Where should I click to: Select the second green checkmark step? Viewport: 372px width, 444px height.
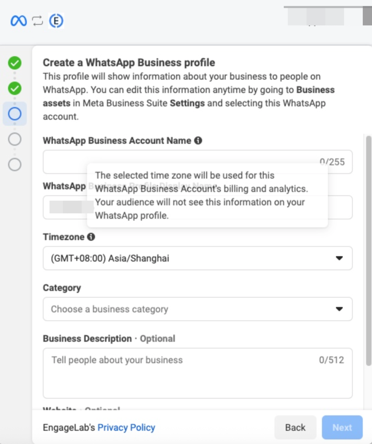click(x=14, y=89)
